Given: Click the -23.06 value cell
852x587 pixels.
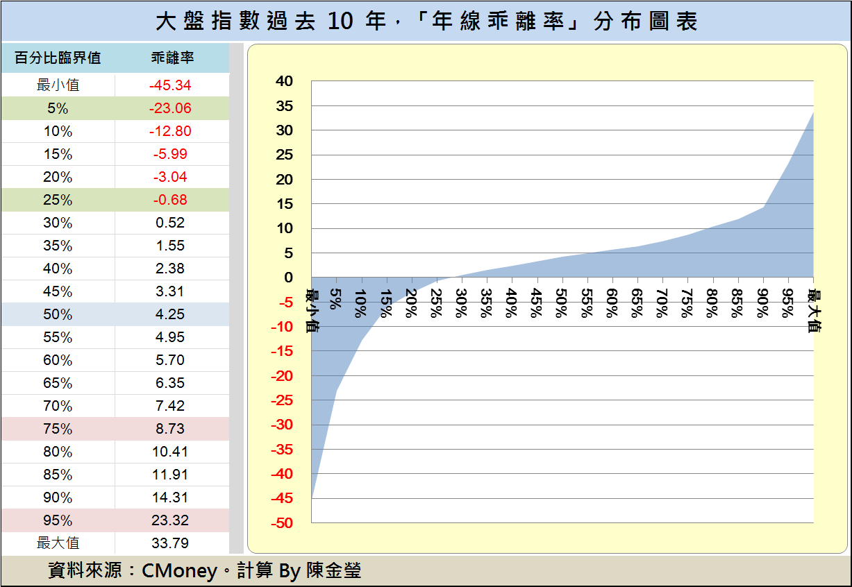Looking at the screenshot, I should 170,108.
